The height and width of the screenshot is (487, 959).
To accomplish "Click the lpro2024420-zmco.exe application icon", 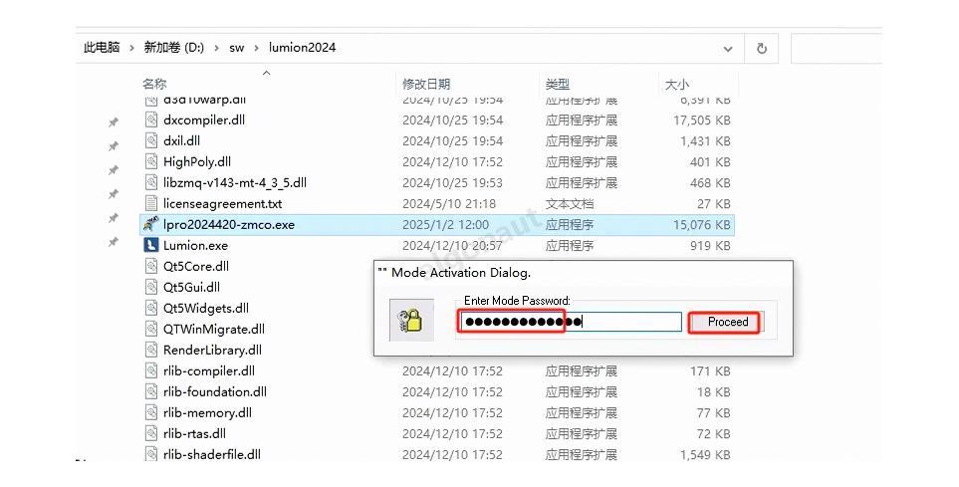I will click(150, 224).
